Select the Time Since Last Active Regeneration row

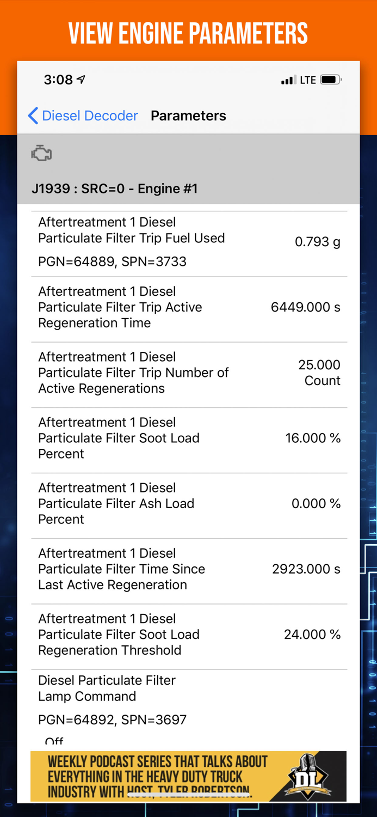[x=188, y=569]
